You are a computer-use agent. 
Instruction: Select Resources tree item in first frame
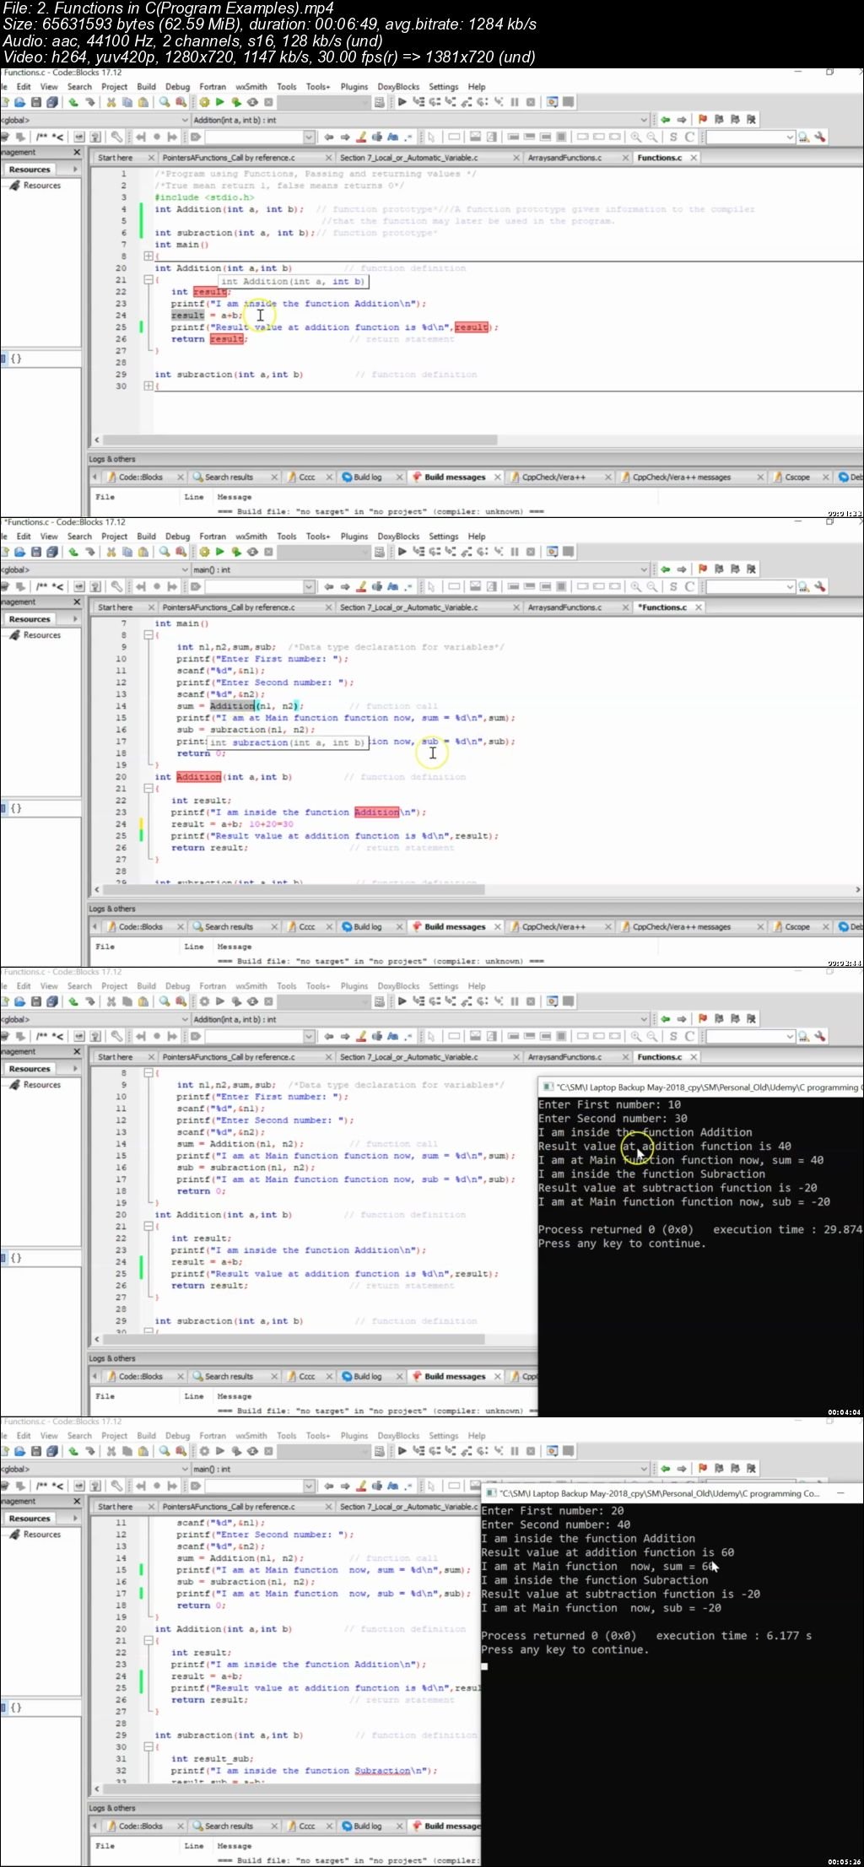point(42,186)
